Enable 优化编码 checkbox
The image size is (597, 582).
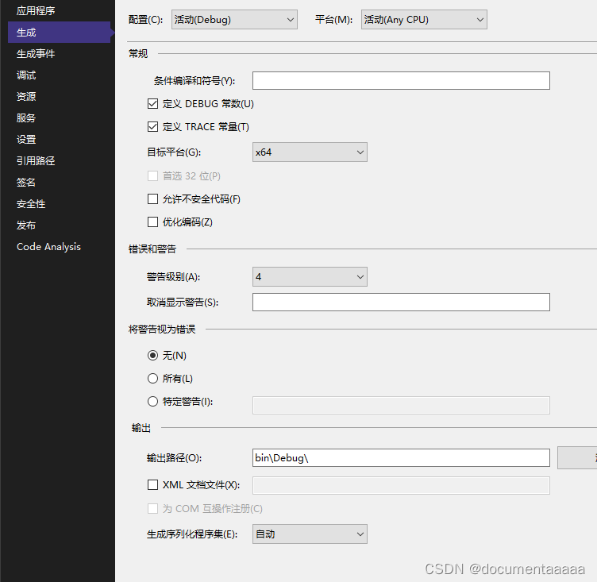pyautogui.click(x=152, y=222)
